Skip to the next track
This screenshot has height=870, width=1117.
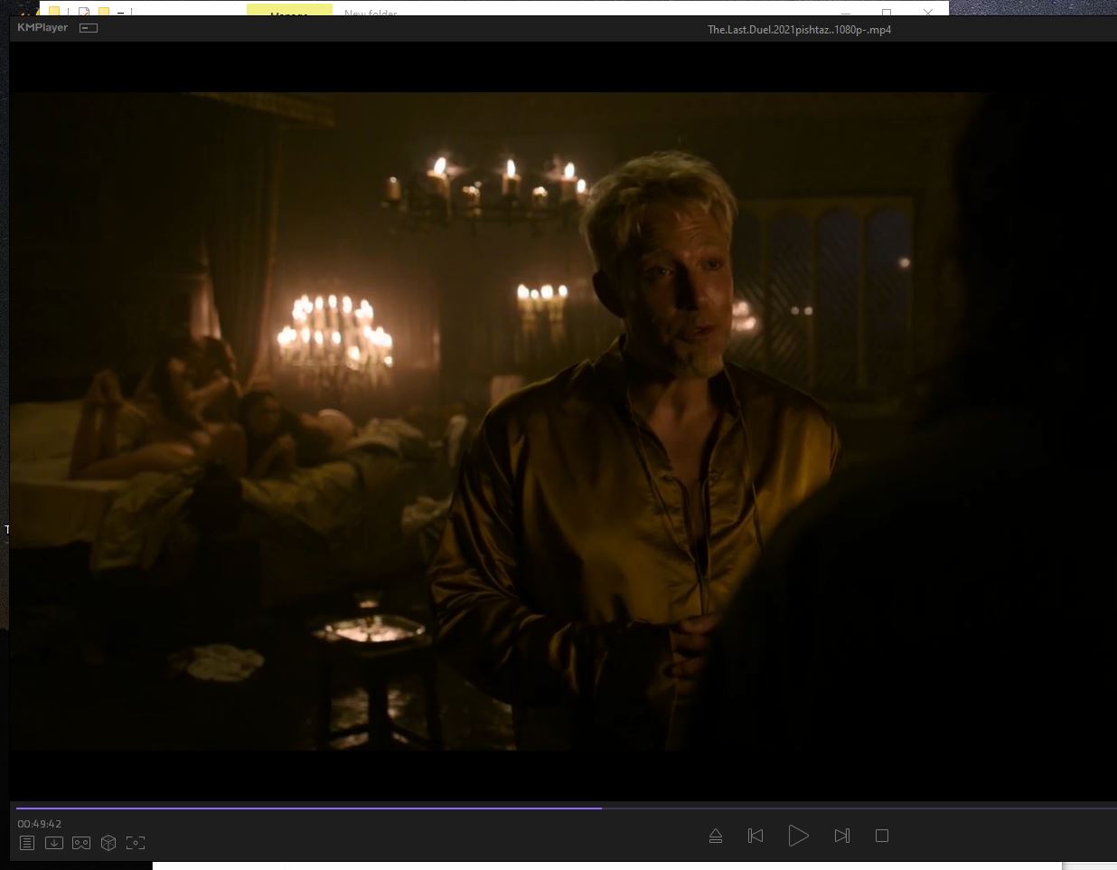[841, 836]
